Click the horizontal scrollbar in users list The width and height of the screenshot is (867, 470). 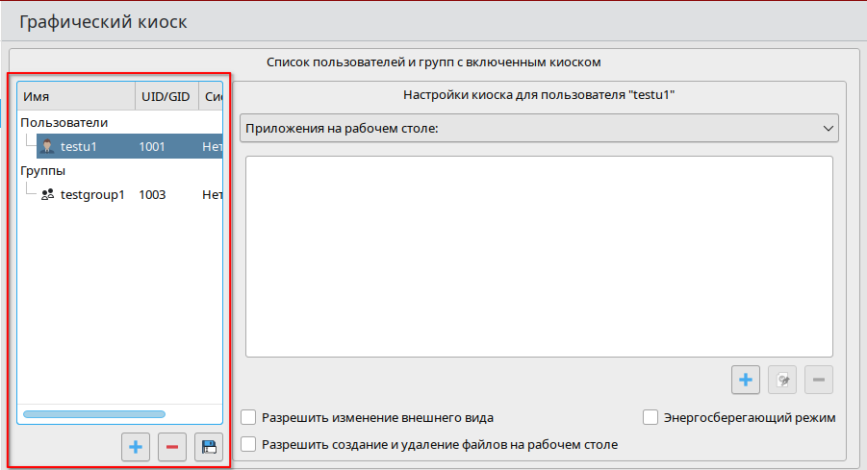pyautogui.click(x=94, y=414)
